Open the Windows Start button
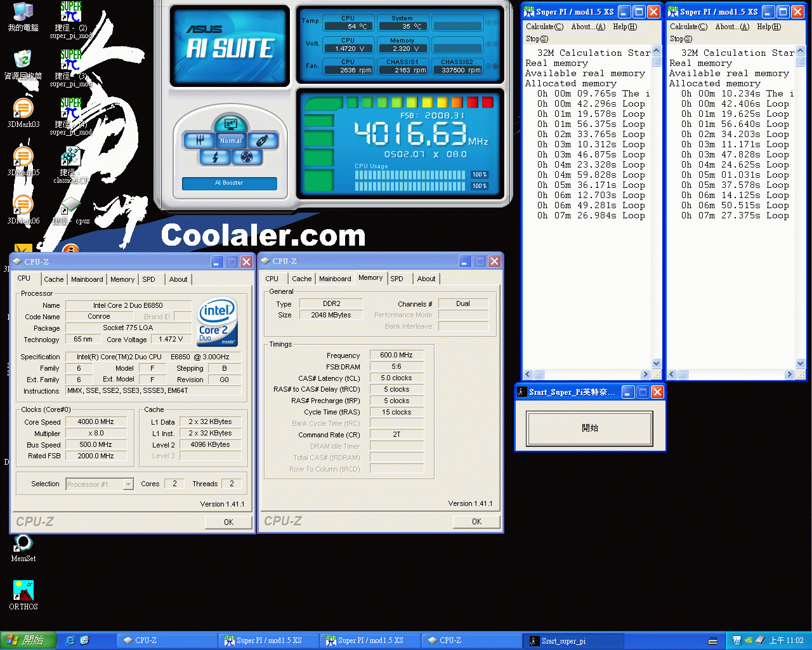The image size is (812, 650). 29,640
